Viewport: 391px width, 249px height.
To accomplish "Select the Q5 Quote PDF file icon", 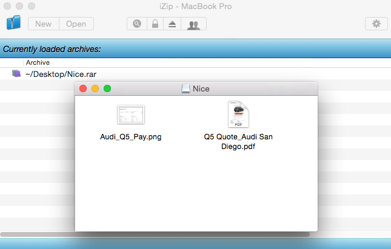I will coord(238,114).
